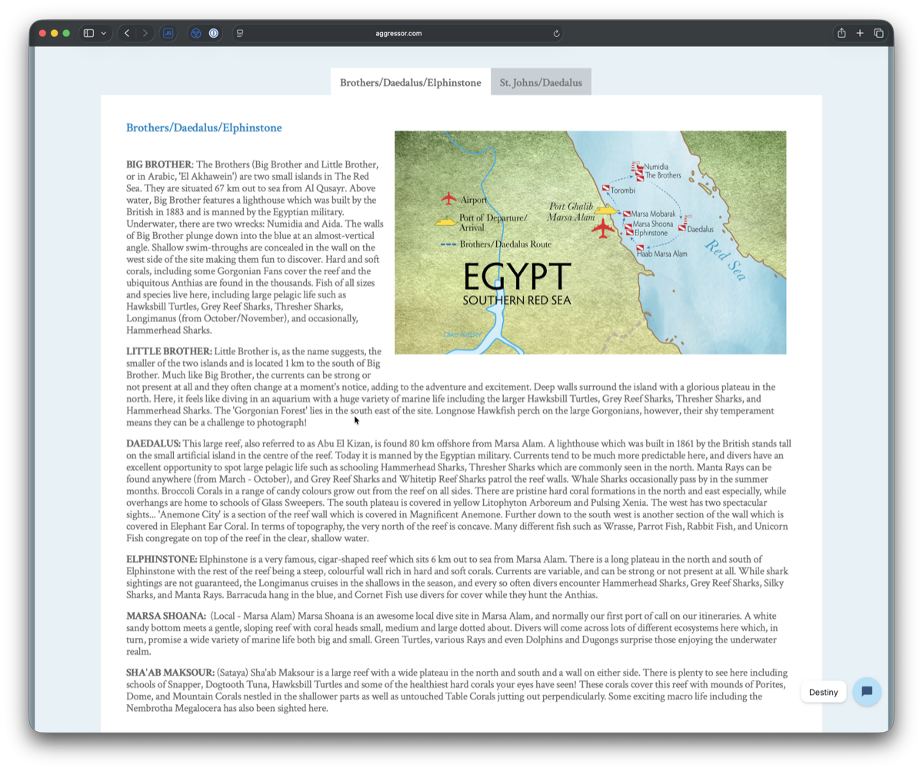Click the MARSA SHOANA: bold heading
This screenshot has width=923, height=771.
pyautogui.click(x=166, y=616)
